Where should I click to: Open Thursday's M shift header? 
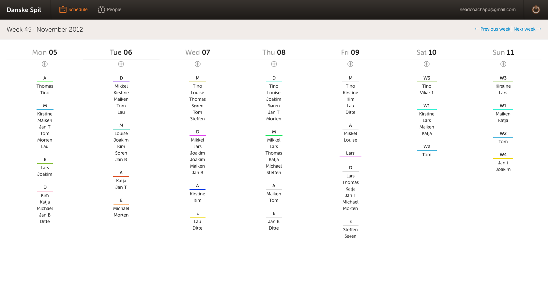point(274,132)
